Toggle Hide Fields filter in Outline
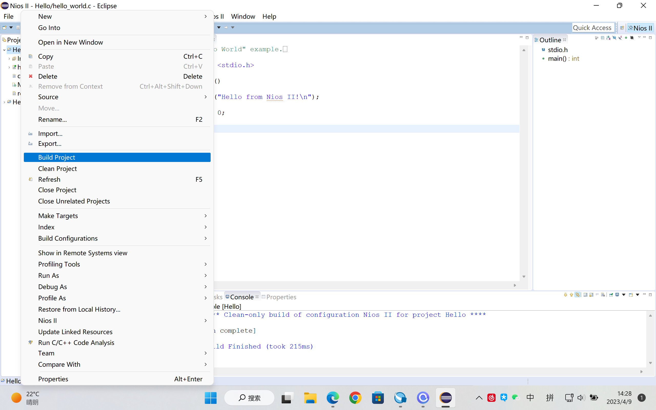 tap(614, 38)
